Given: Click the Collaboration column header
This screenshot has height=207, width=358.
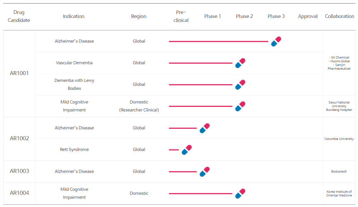Looking at the screenshot, I should tap(340, 16).
